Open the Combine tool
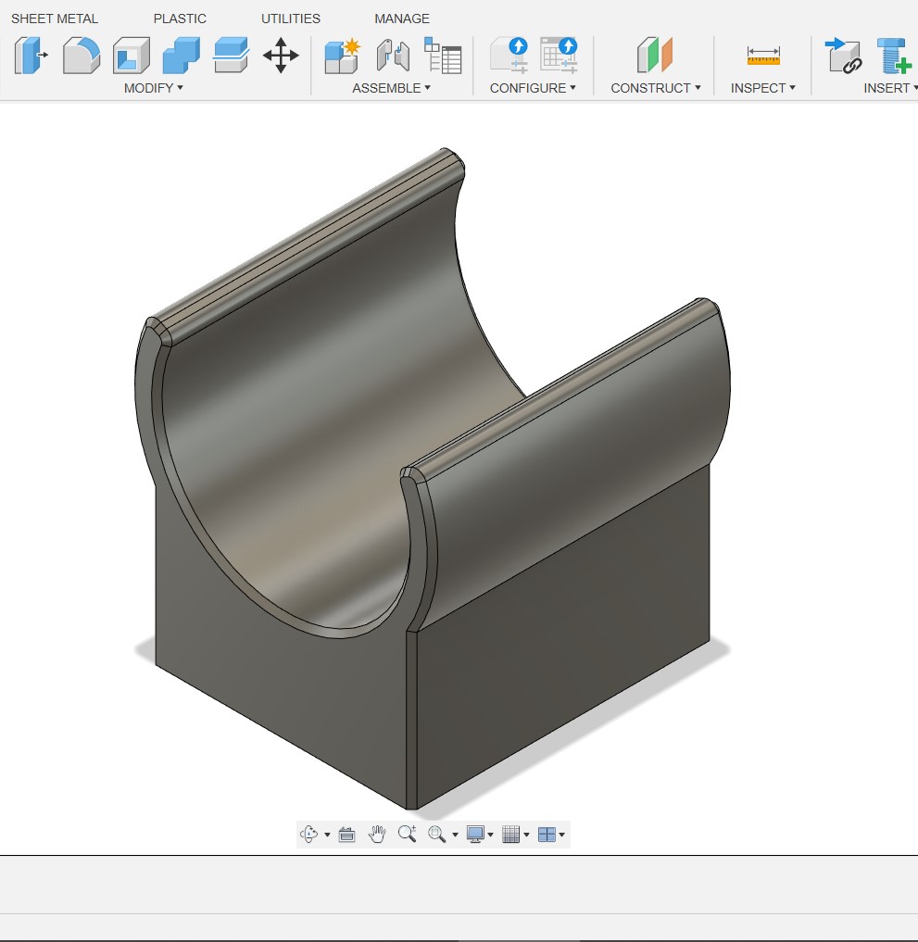Viewport: 918px width, 942px height. 181,56
